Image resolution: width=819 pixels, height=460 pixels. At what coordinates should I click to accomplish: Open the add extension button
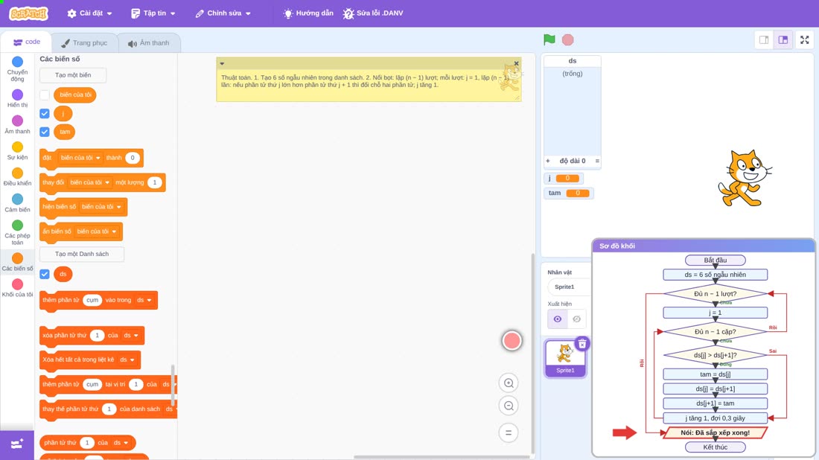[16, 444]
